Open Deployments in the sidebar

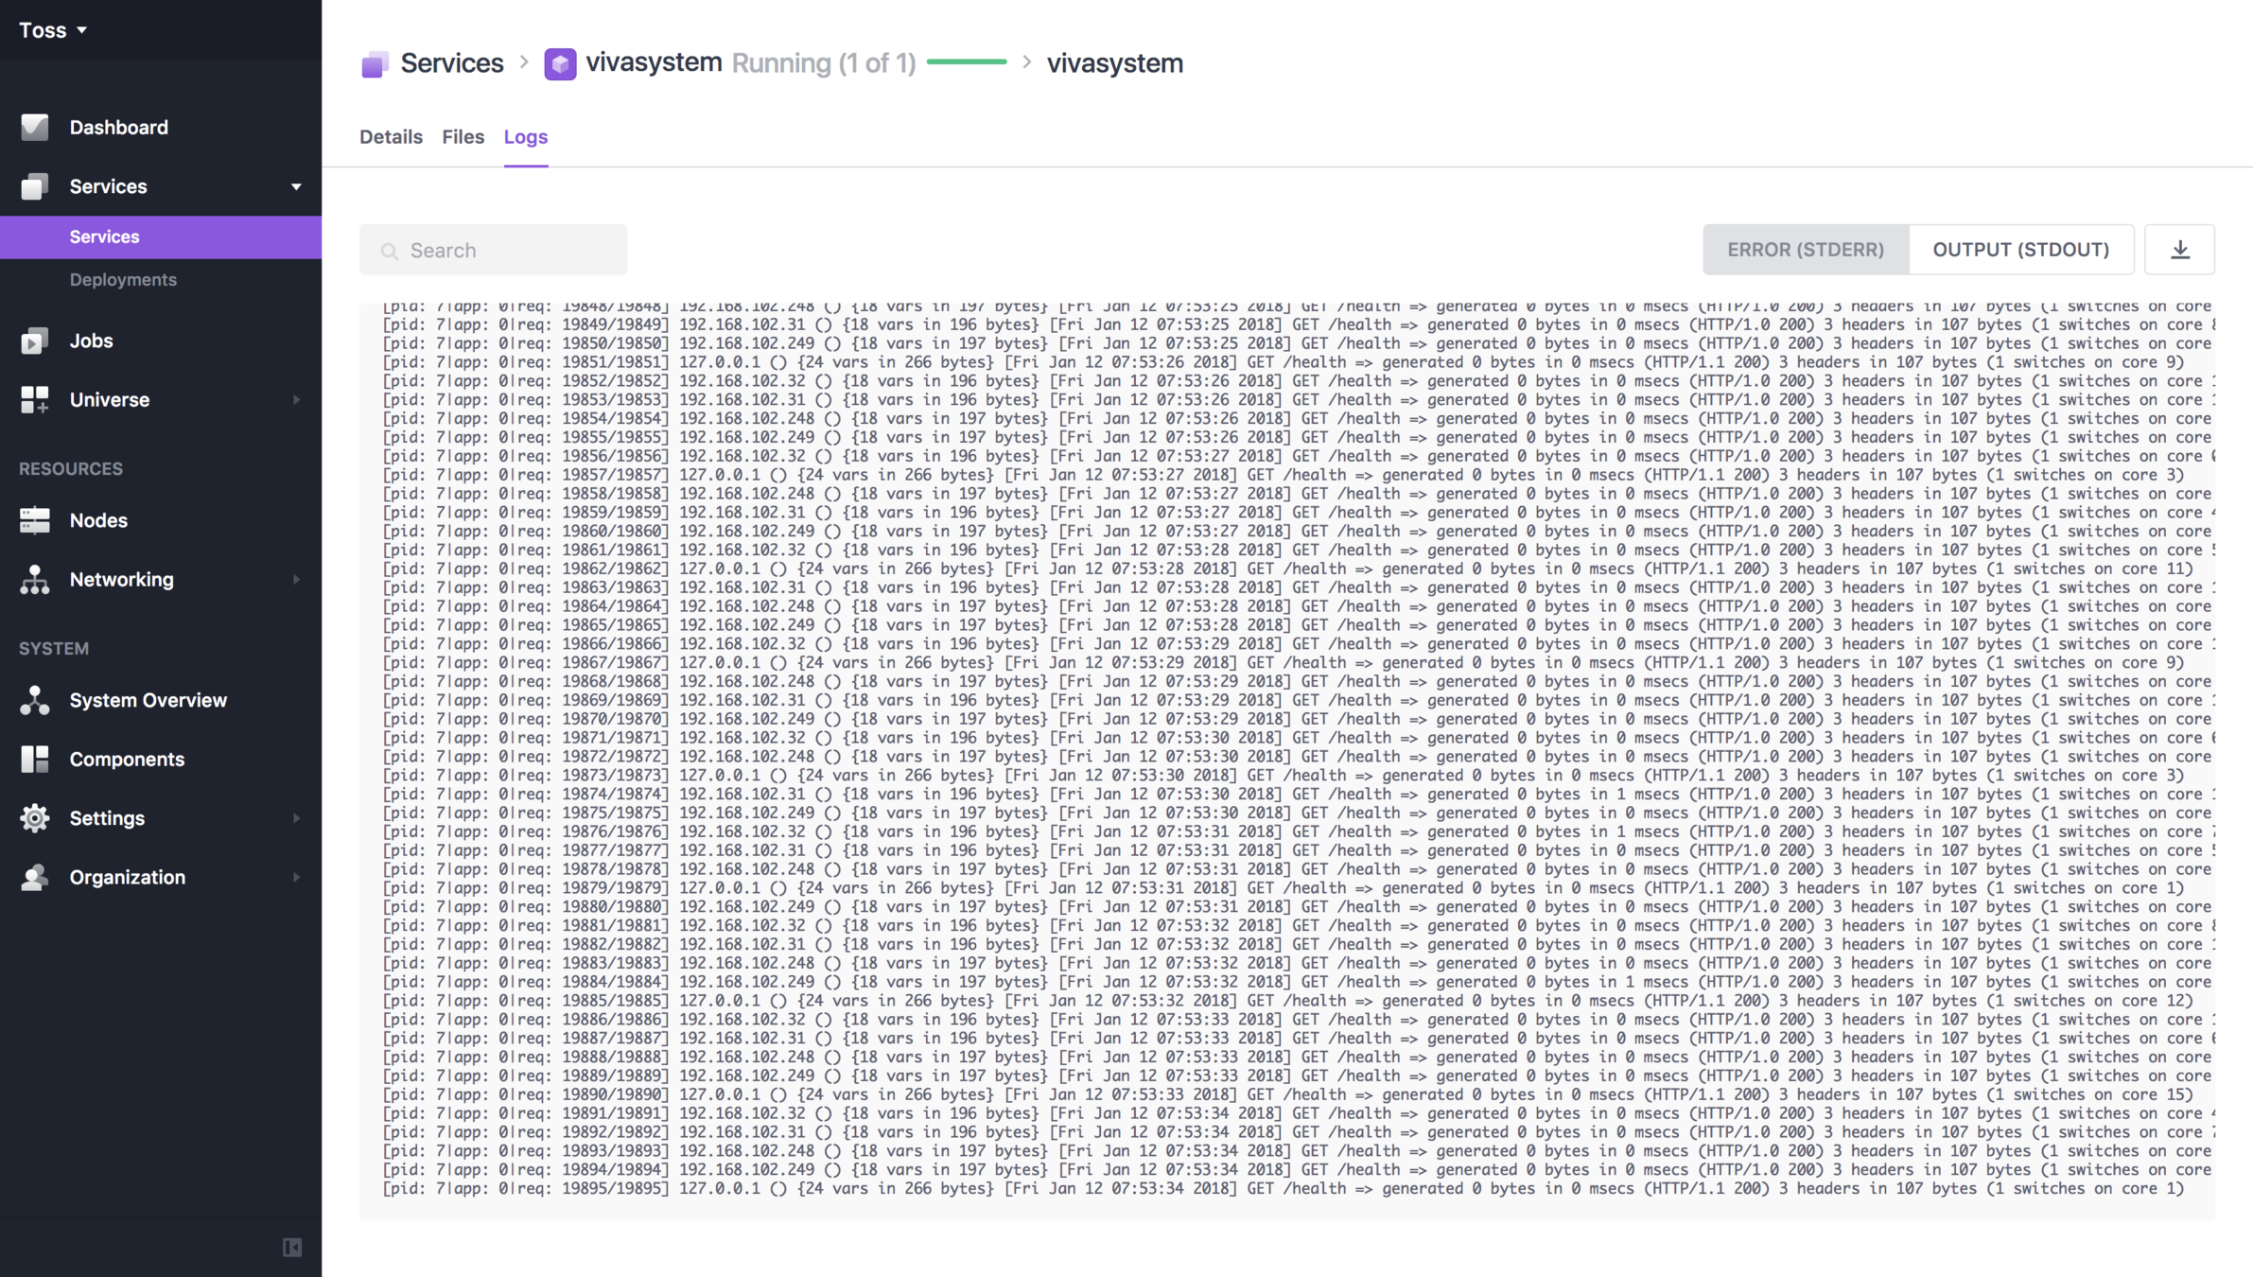[x=123, y=280]
